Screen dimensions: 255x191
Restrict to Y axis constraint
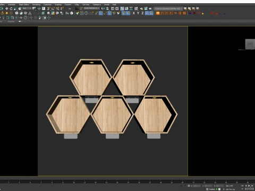coord(138,13)
